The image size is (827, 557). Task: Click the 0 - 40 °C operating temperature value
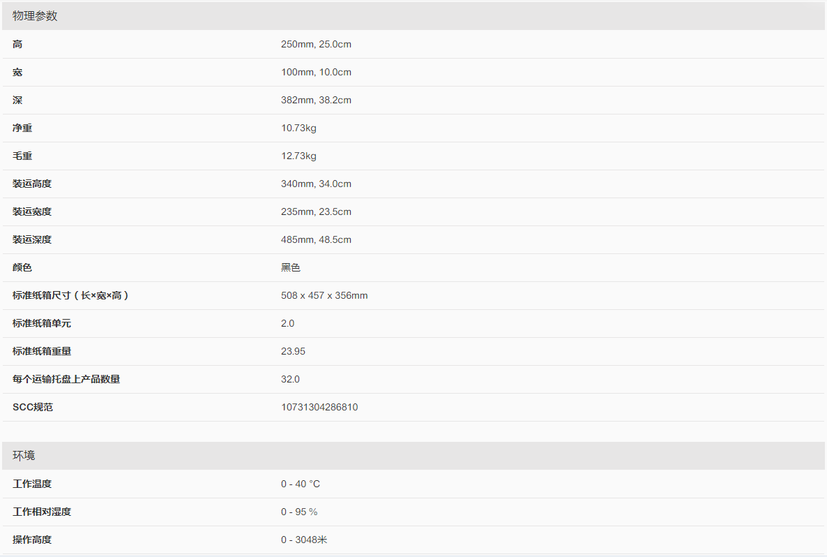coord(301,484)
